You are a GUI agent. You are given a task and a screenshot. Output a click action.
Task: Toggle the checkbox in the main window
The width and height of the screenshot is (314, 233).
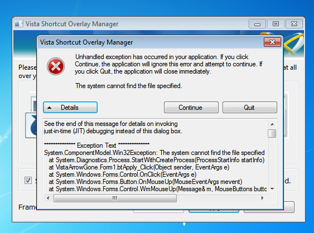click(28, 181)
